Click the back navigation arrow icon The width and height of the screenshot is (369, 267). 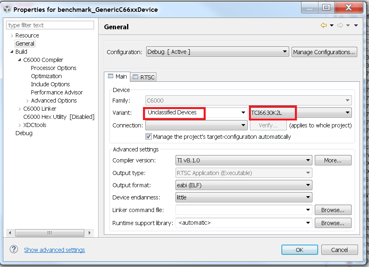click(323, 25)
